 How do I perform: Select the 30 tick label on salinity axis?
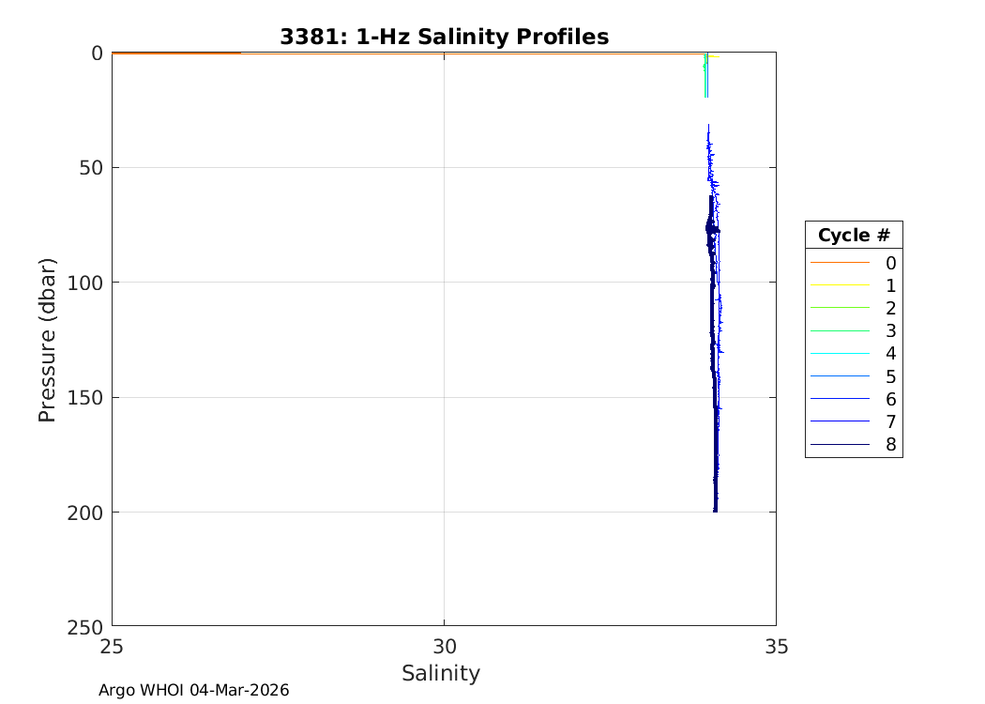point(444,646)
